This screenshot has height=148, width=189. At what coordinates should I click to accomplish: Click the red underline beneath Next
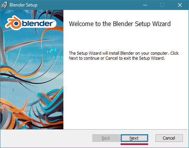pyautogui.click(x=134, y=144)
